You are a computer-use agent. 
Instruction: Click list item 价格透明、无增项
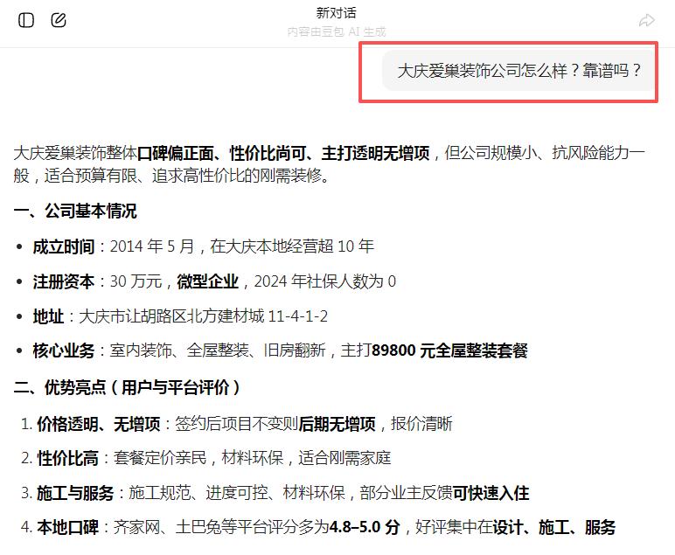pyautogui.click(x=98, y=424)
